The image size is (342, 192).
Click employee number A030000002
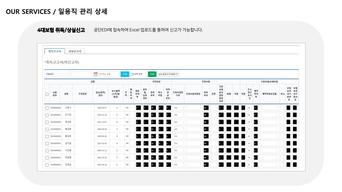pos(56,165)
